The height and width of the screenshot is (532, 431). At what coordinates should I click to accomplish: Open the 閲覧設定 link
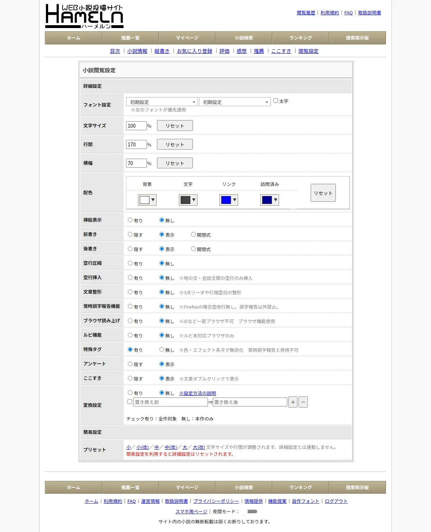point(309,51)
